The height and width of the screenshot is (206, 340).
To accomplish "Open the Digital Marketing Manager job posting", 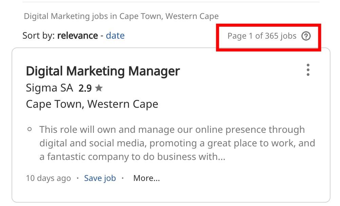I will [103, 71].
